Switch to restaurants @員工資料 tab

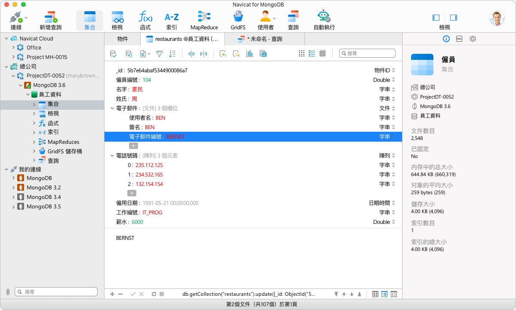tap(183, 39)
